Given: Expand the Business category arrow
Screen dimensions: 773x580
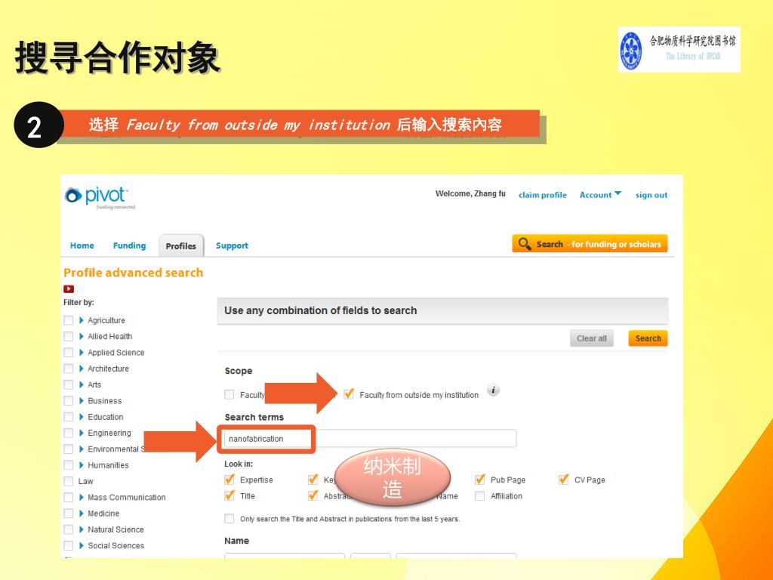Looking at the screenshot, I should point(82,401).
